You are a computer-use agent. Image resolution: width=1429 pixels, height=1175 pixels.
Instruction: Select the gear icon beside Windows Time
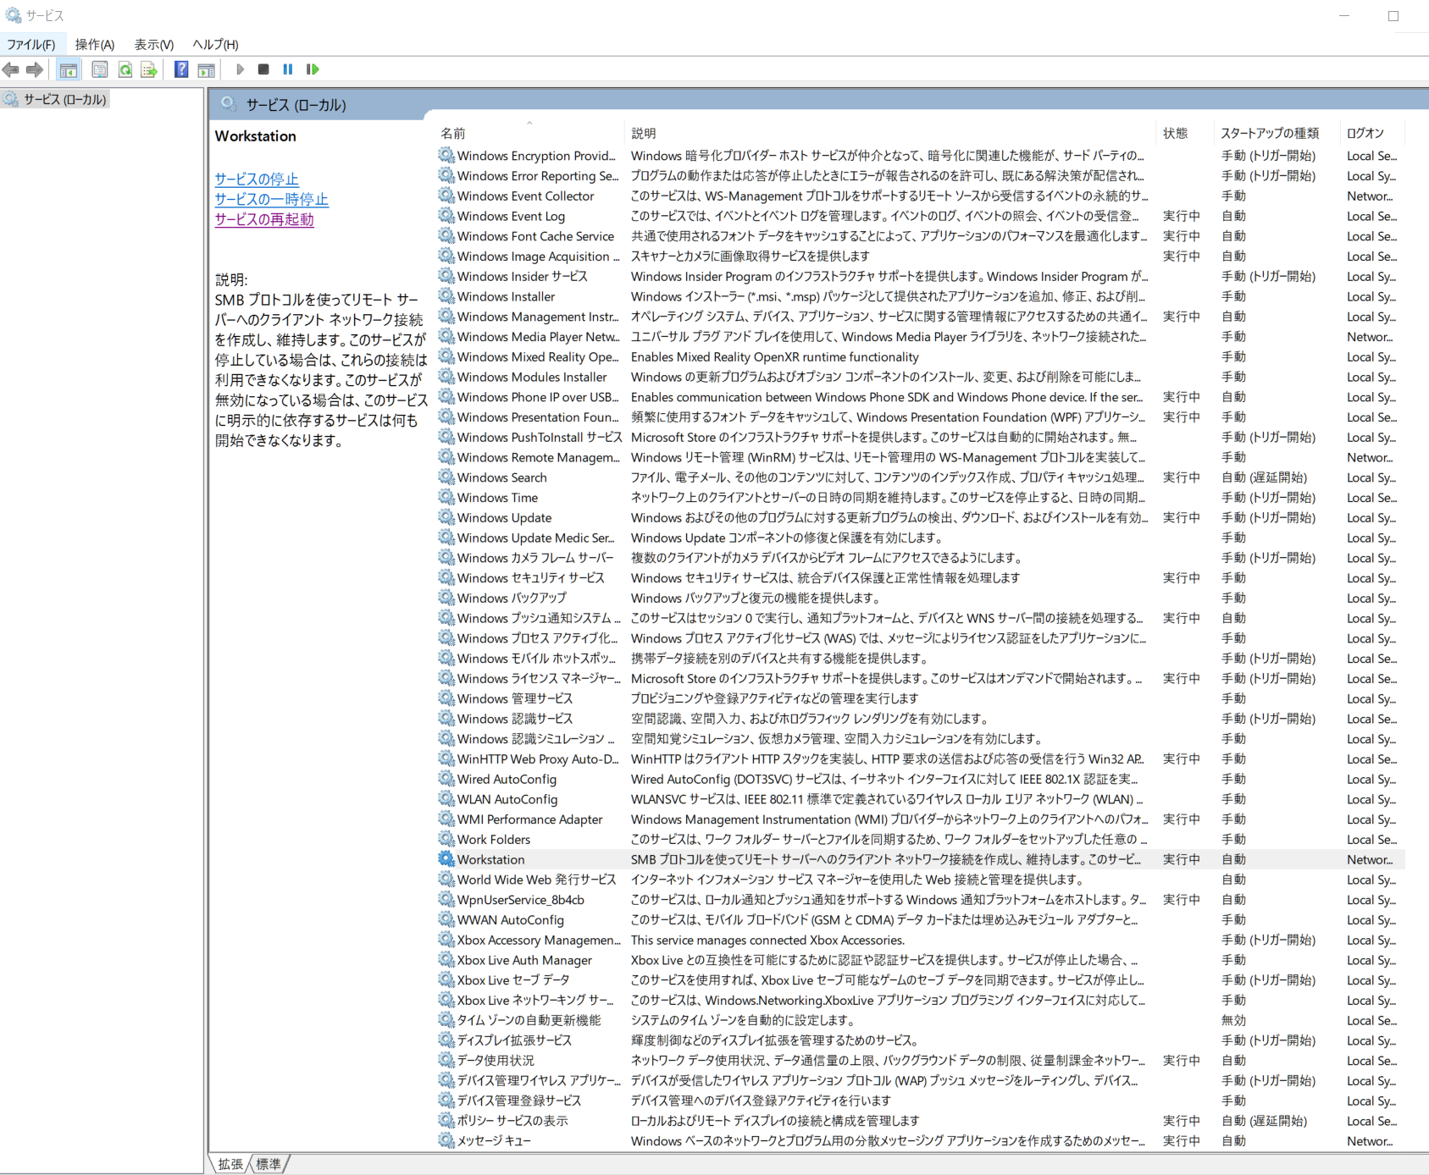point(446,497)
